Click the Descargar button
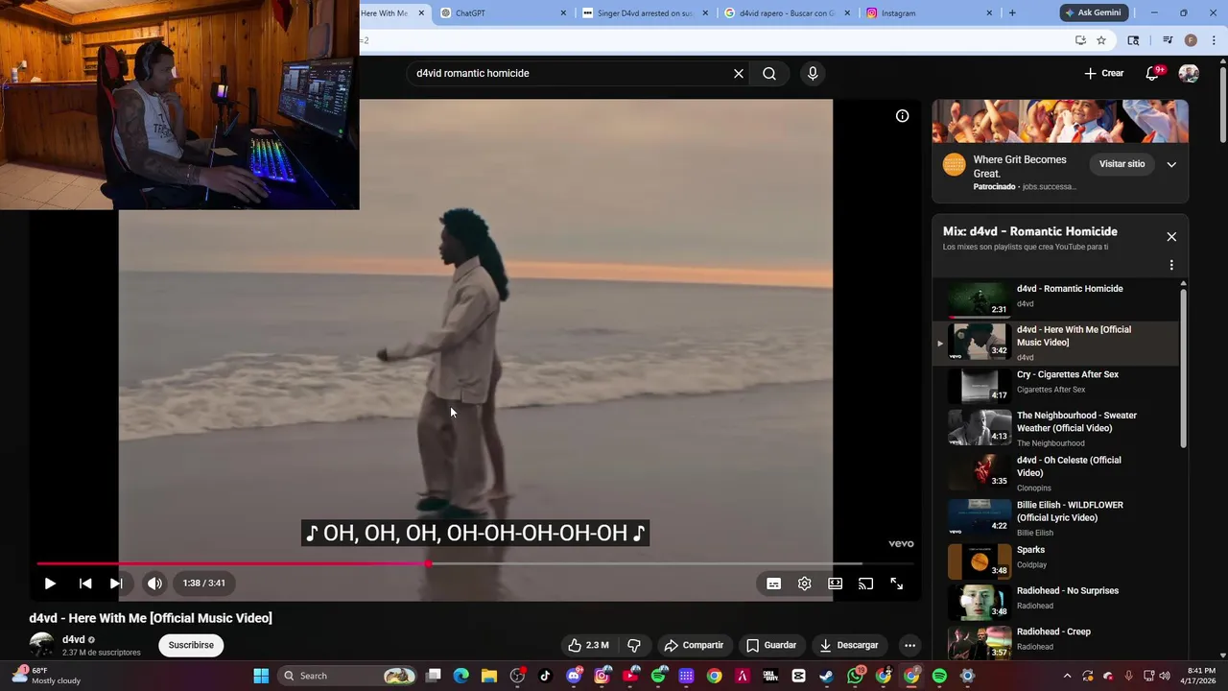1228x691 pixels. pyautogui.click(x=849, y=645)
